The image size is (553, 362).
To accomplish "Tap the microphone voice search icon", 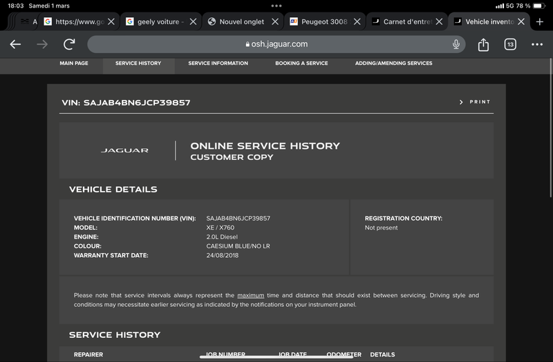I will pyautogui.click(x=456, y=44).
